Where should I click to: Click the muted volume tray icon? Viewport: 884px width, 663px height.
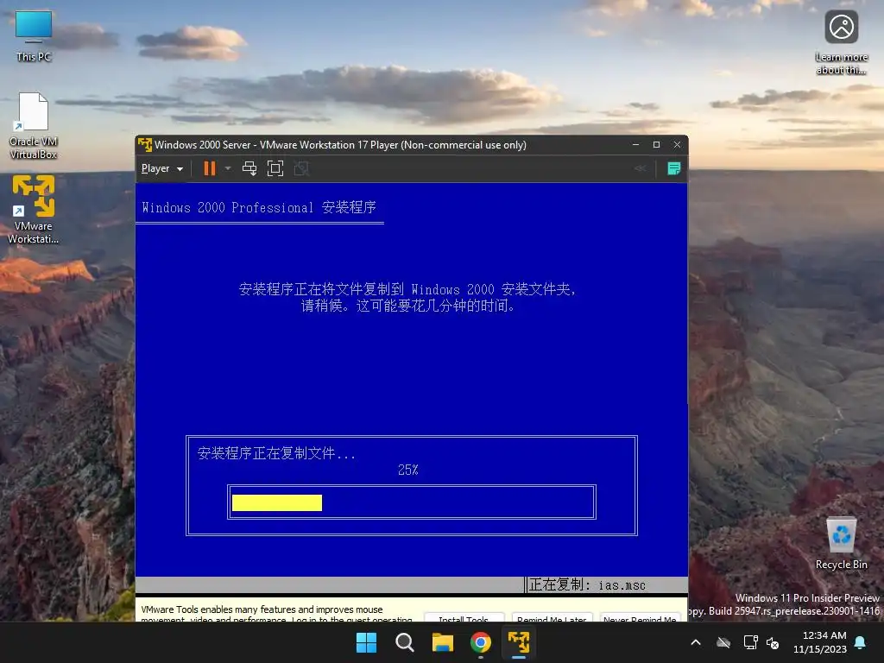(x=773, y=642)
